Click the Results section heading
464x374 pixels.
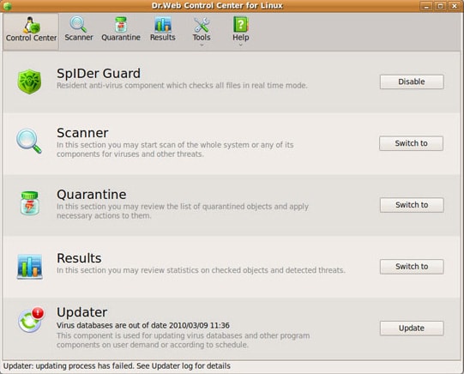coord(79,258)
